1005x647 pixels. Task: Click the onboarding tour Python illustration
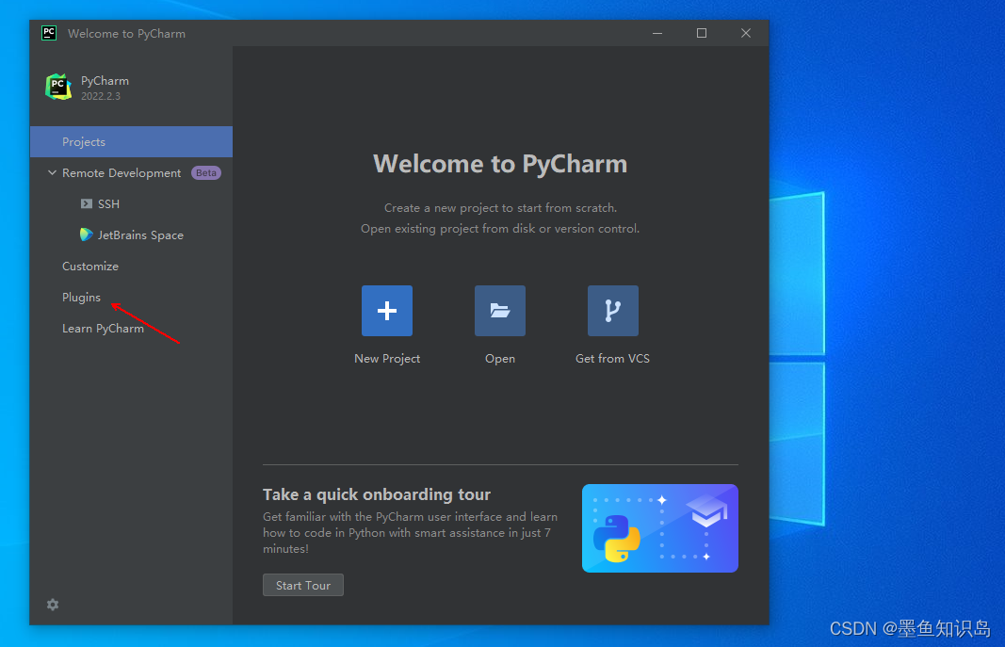click(x=660, y=528)
